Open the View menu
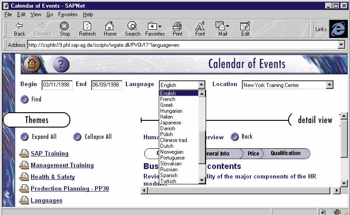Screen dimensions: 350x215 click(x=36, y=14)
